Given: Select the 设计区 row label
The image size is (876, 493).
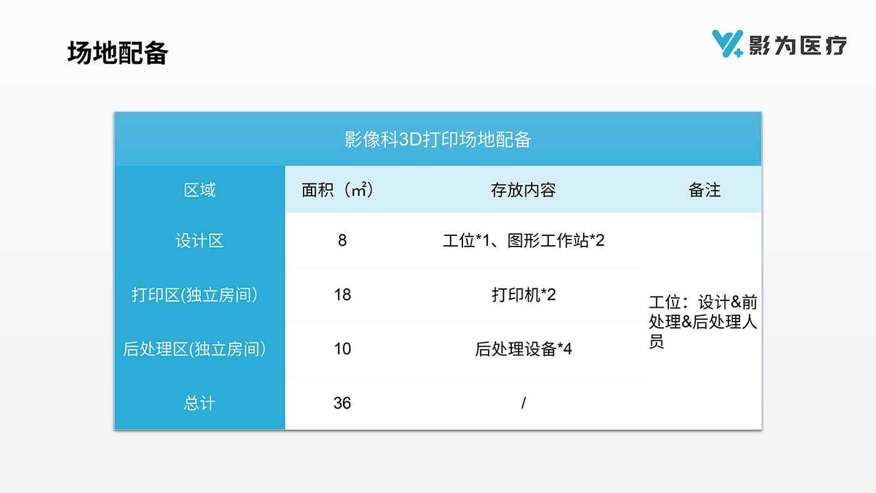Looking at the screenshot, I should pyautogui.click(x=200, y=240).
